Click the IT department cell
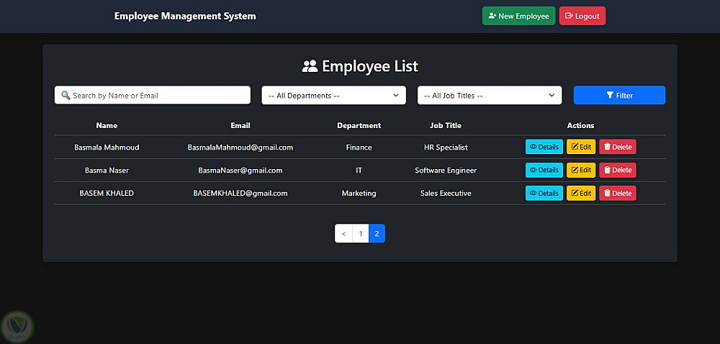The height and width of the screenshot is (344, 720). pyautogui.click(x=359, y=170)
